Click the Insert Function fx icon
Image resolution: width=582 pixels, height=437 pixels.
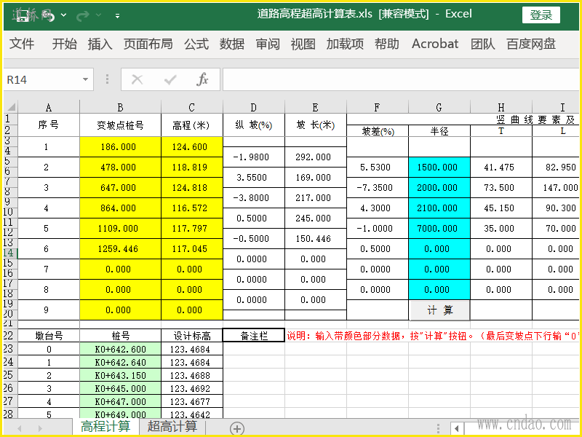[202, 79]
